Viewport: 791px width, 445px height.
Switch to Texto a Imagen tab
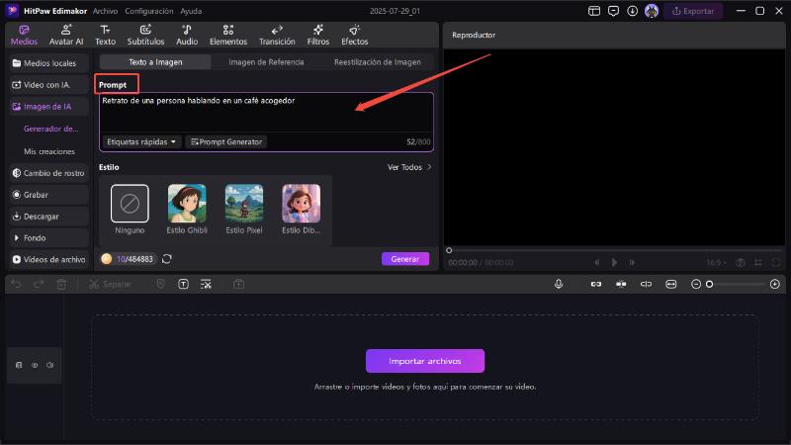[x=155, y=62]
